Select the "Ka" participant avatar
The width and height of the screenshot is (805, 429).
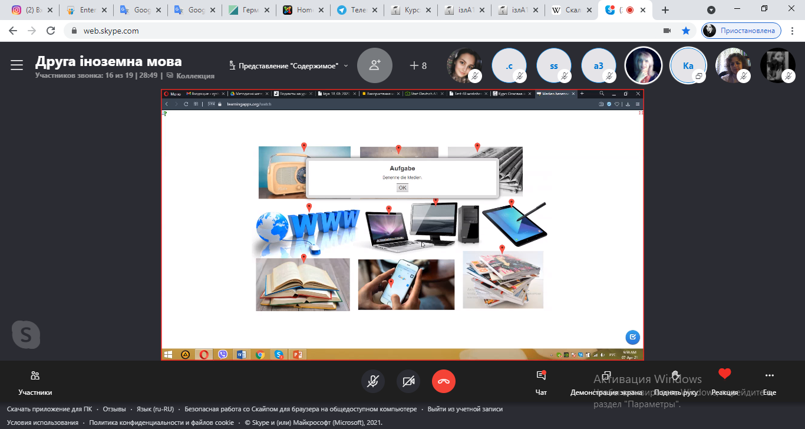coord(688,65)
